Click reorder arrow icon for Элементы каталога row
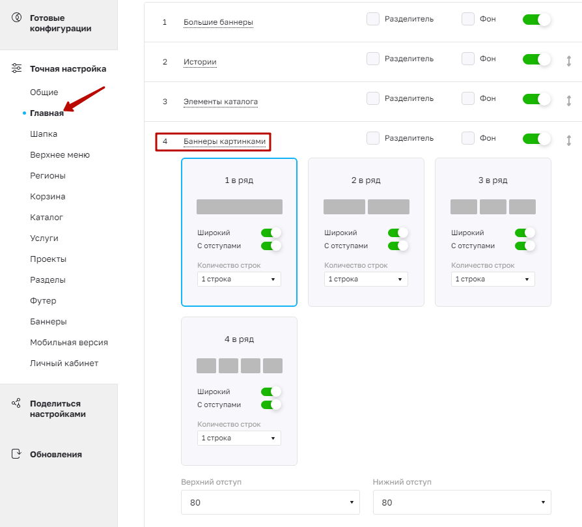The height and width of the screenshot is (527, 582). click(568, 101)
